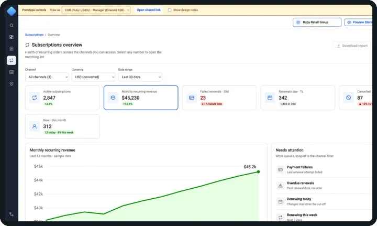The width and height of the screenshot is (377, 226).
Task: Click the New this month person icon
Action: tap(35, 126)
